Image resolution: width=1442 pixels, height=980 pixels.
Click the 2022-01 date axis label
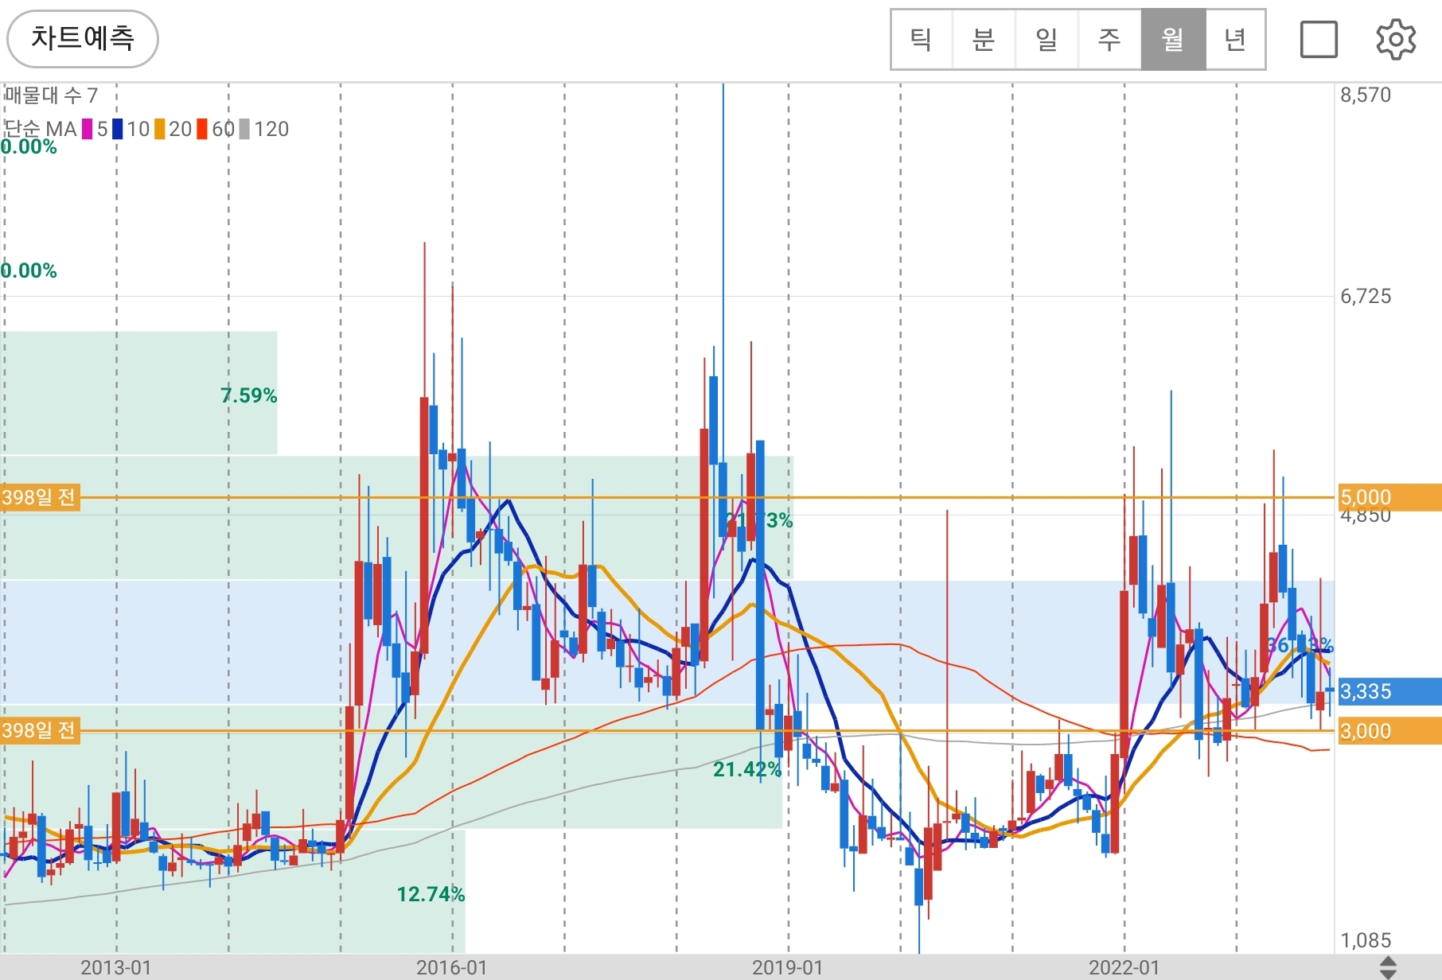tap(1124, 967)
